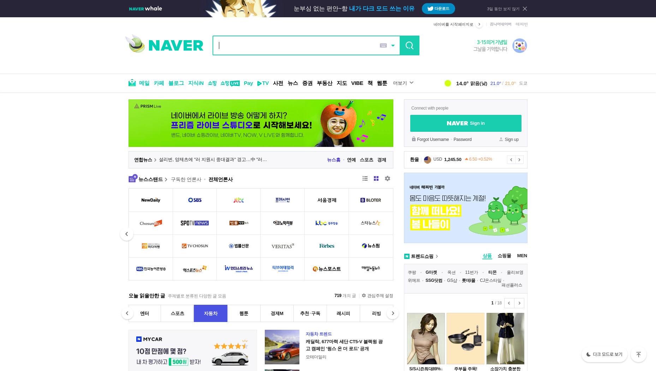Image resolution: width=656 pixels, height=371 pixels.
Task: Set Naver as start page arrow
Action: 479,24
